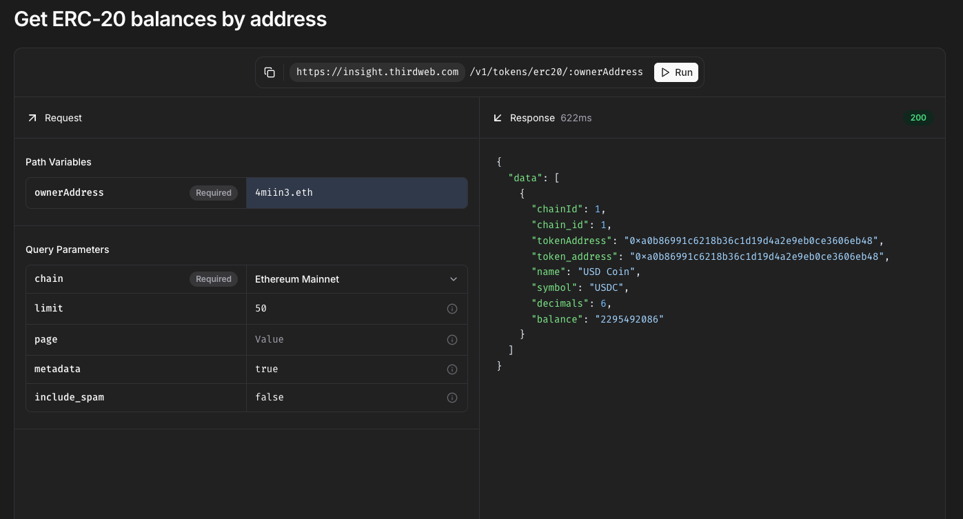The height and width of the screenshot is (519, 963).
Task: Click the info icon in the metadata row
Action: 452,369
